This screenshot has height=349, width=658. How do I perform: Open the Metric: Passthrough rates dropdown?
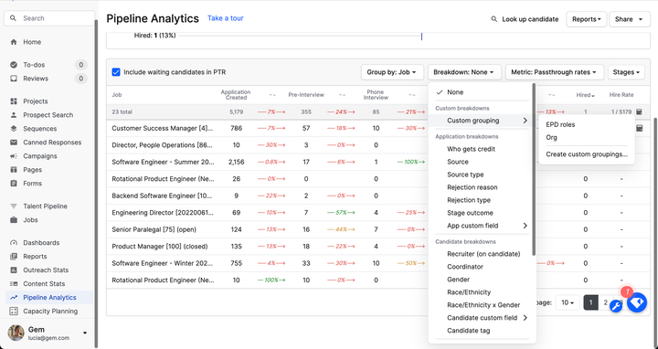coord(555,72)
